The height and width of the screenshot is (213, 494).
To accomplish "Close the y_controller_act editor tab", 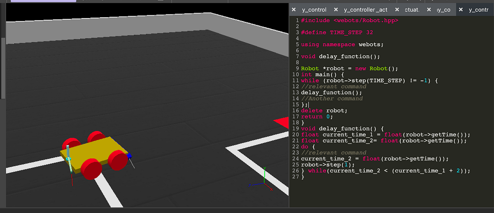I will 336,9.
